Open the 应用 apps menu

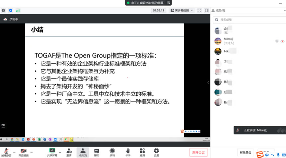pyautogui.click(x=142, y=152)
